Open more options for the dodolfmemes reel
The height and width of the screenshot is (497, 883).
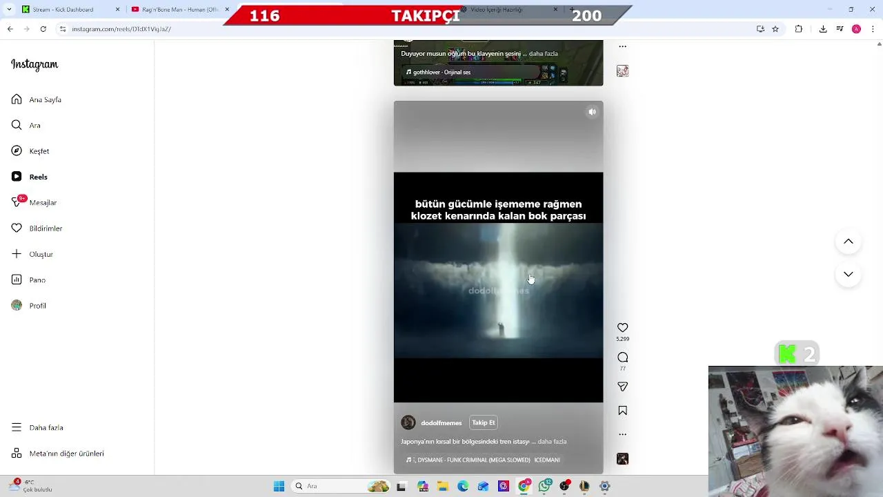point(622,434)
